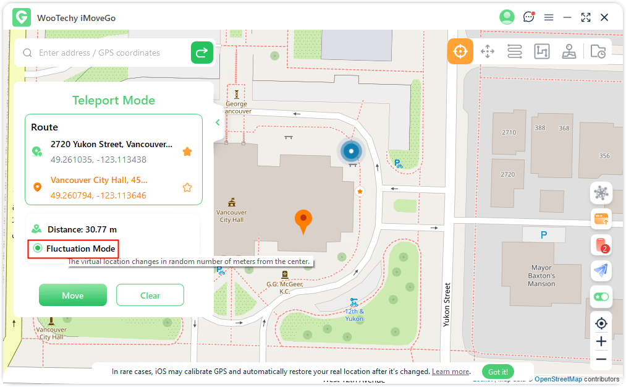Image resolution: width=626 pixels, height=387 pixels.
Task: Select Two-Spot route mode icon
Action: click(515, 51)
